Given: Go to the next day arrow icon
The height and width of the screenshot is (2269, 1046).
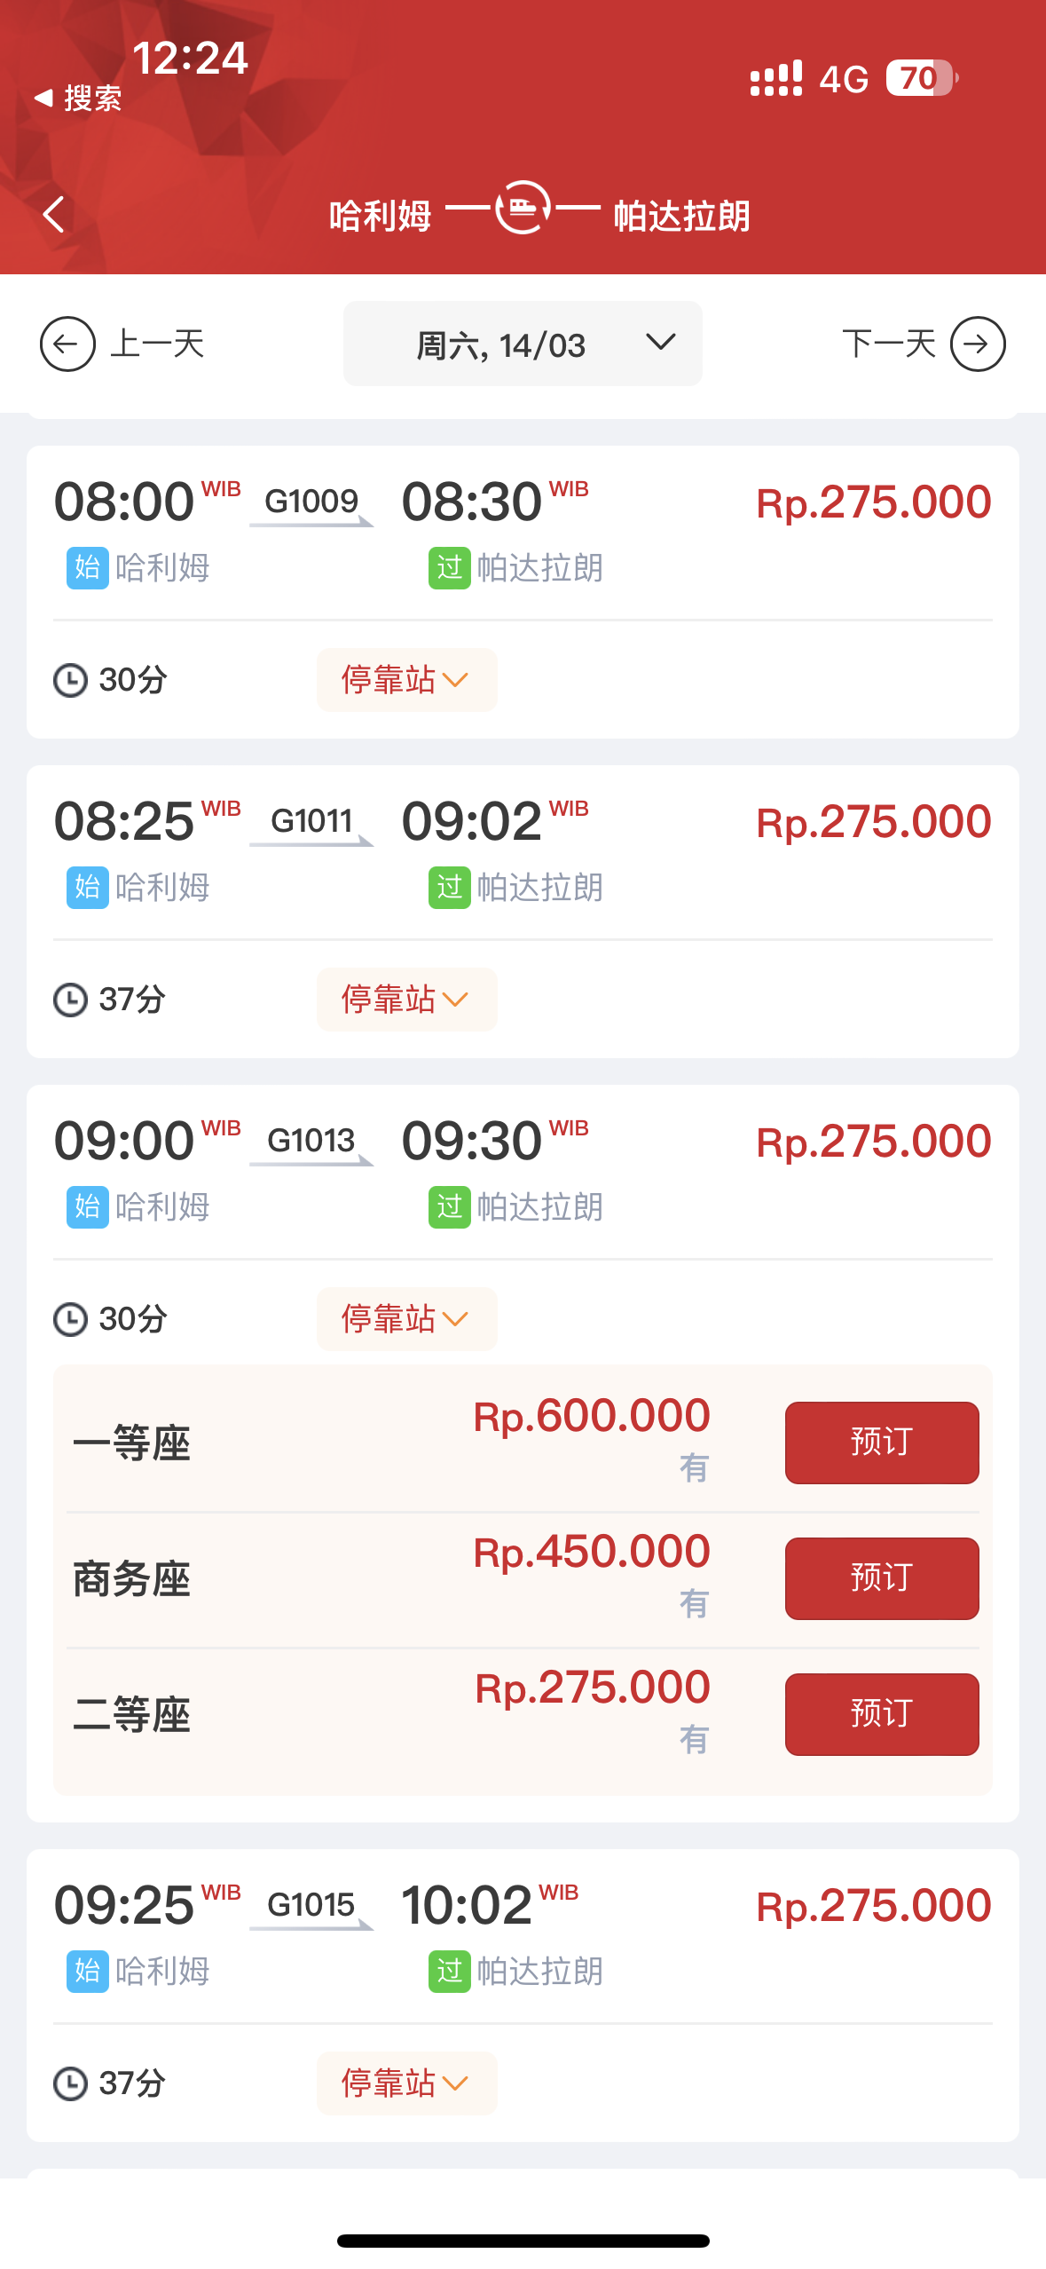Looking at the screenshot, I should (977, 344).
